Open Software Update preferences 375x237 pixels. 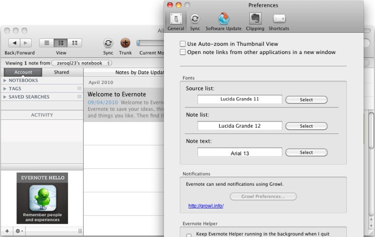pos(223,22)
